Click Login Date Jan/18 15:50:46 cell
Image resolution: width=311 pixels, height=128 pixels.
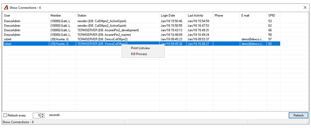click(171, 21)
